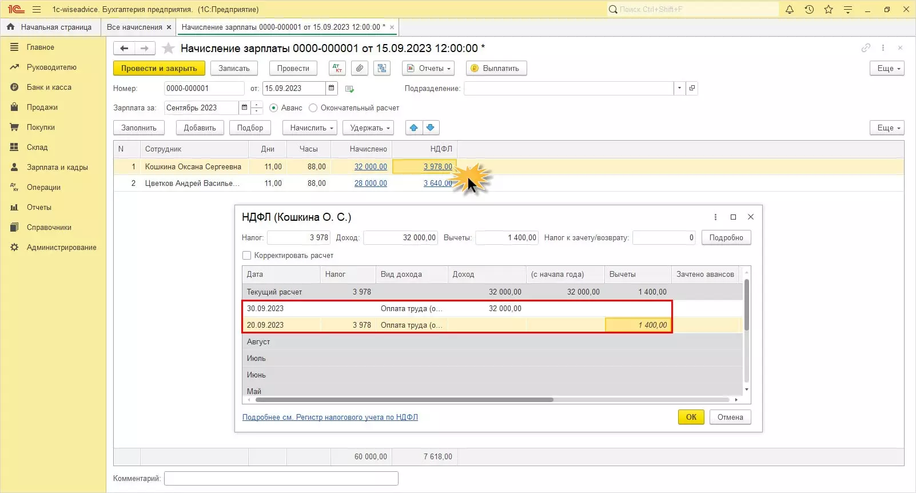Open the history clock icon
Viewport: 916px width, 493px height.
[x=809, y=9]
